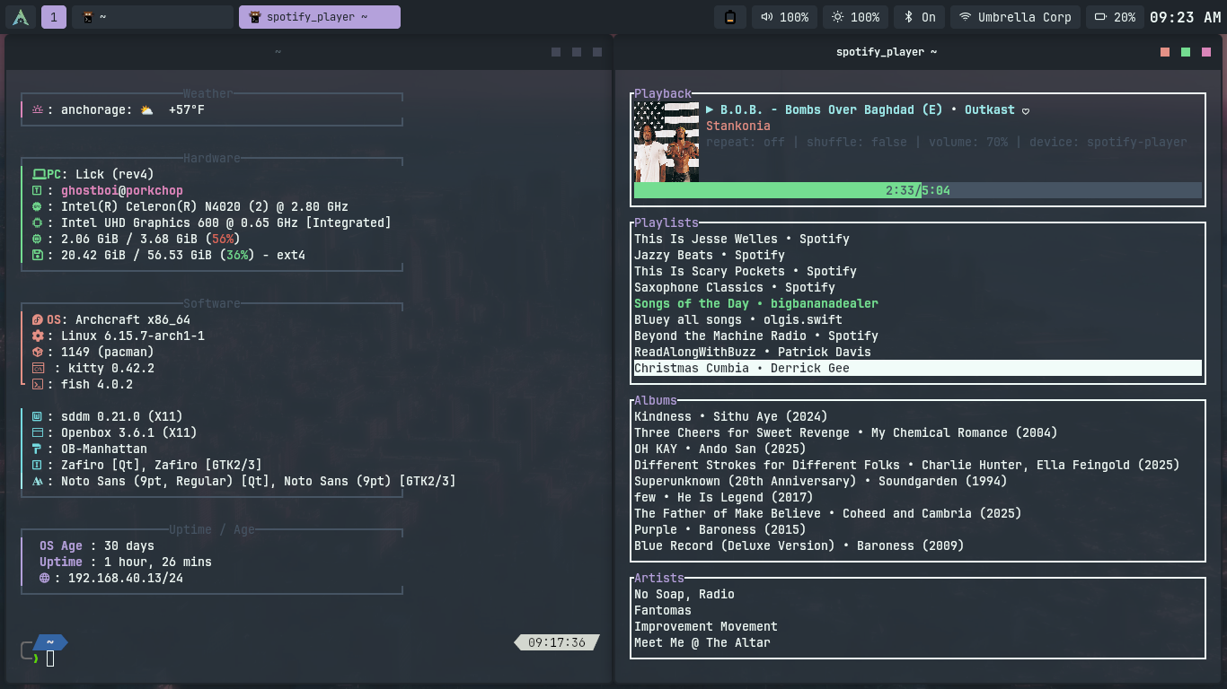Screen dimensions: 1227x689
Task: Click the Stankonia album cover thumbnail
Action: pyautogui.click(x=666, y=142)
